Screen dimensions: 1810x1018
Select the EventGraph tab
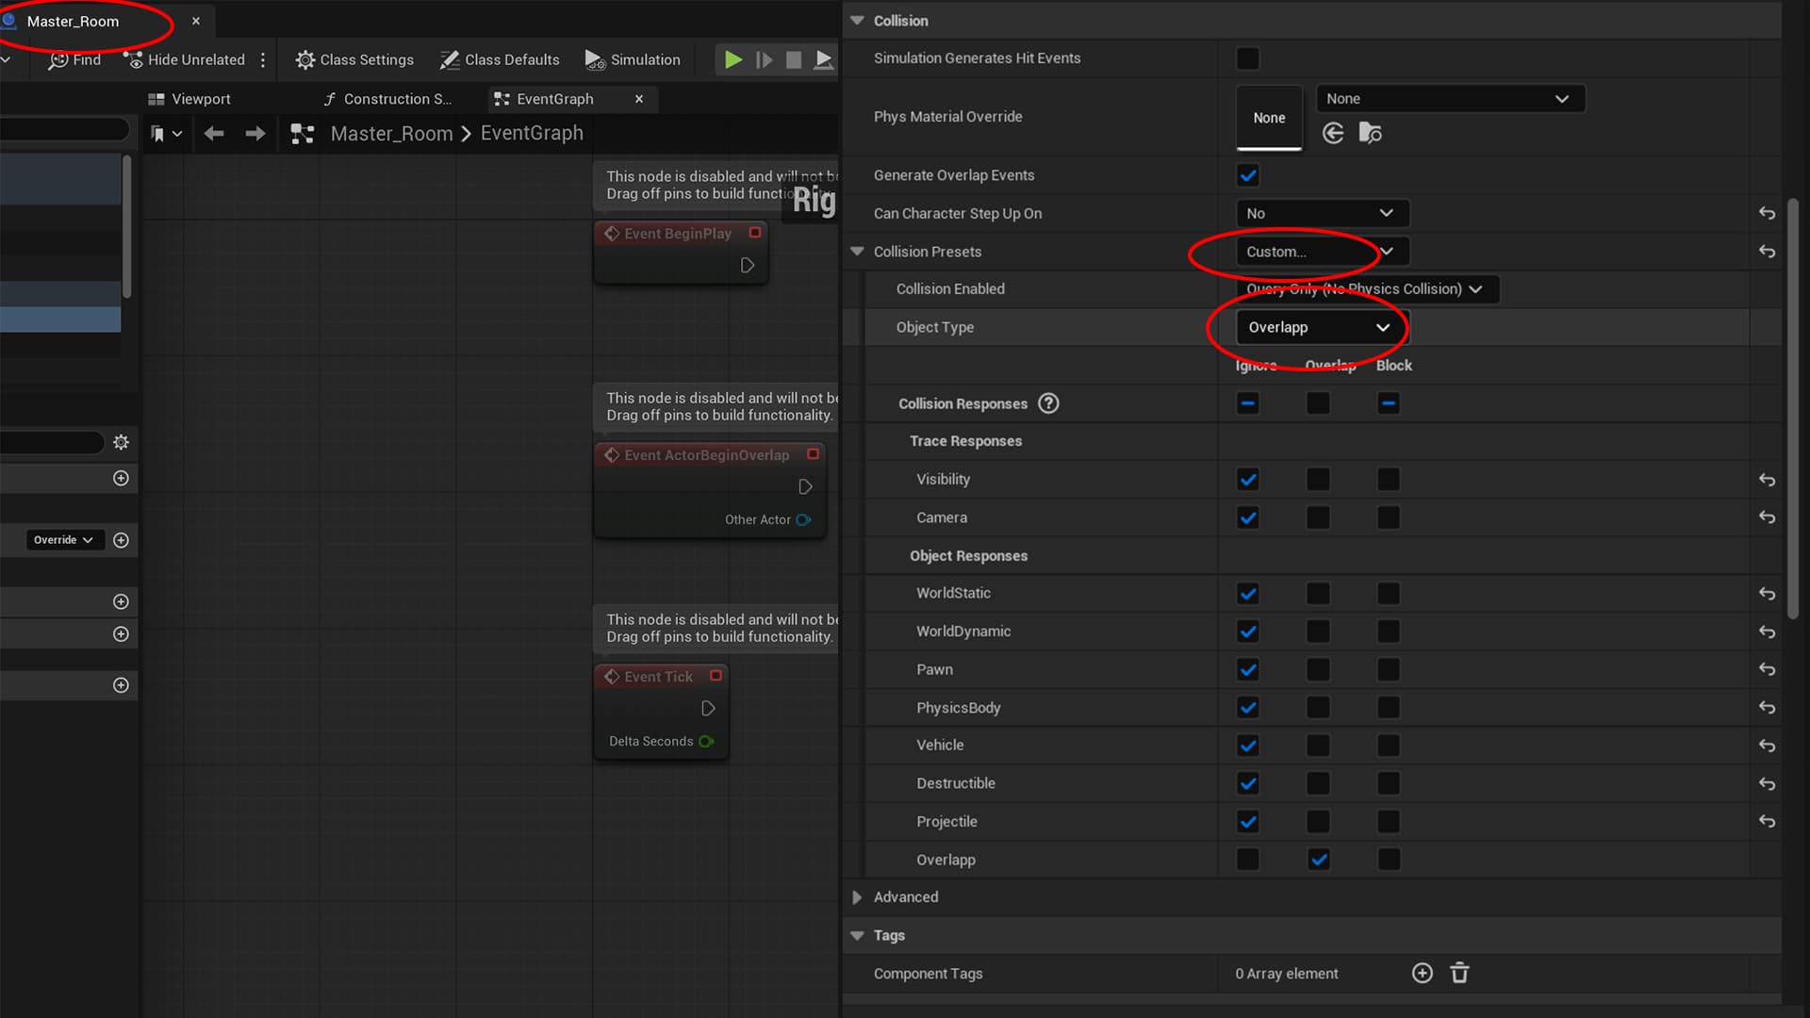pyautogui.click(x=555, y=99)
